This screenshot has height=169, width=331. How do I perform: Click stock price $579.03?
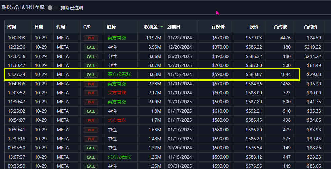point(254,38)
